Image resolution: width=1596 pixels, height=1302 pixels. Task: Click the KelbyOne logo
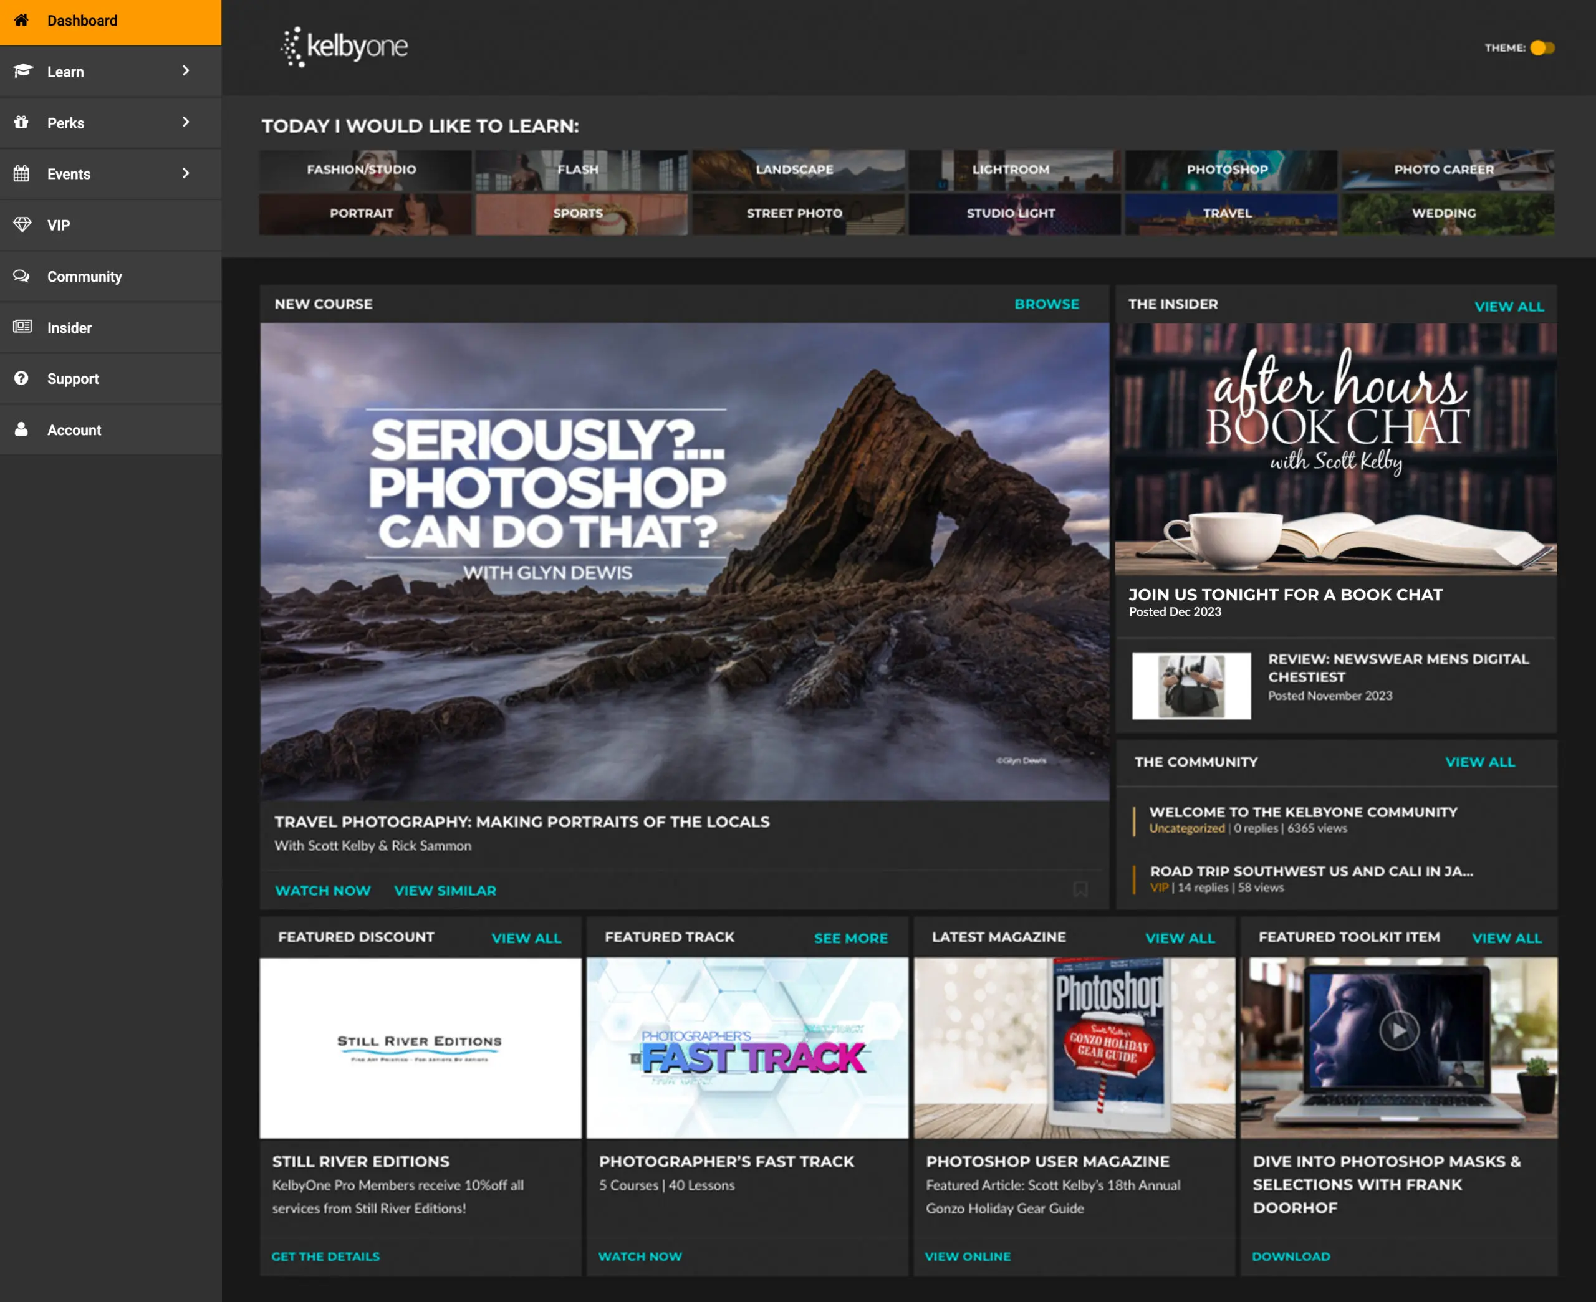[x=344, y=47]
